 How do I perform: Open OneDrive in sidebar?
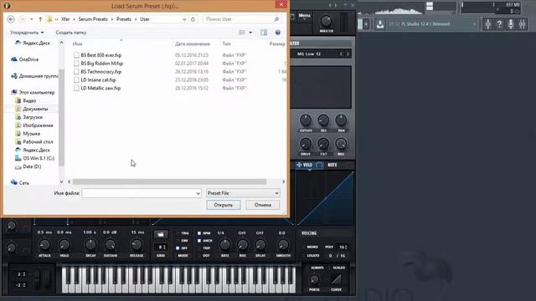click(x=24, y=59)
